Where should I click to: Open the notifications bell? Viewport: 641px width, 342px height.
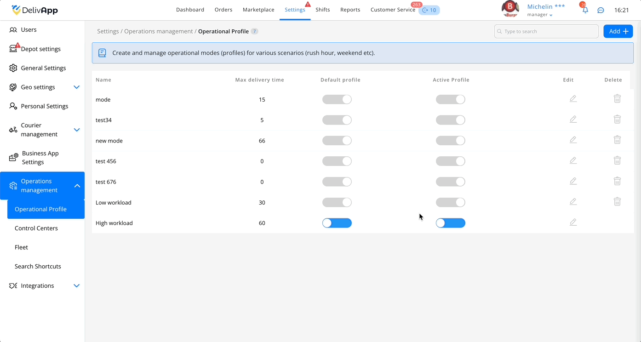585,10
